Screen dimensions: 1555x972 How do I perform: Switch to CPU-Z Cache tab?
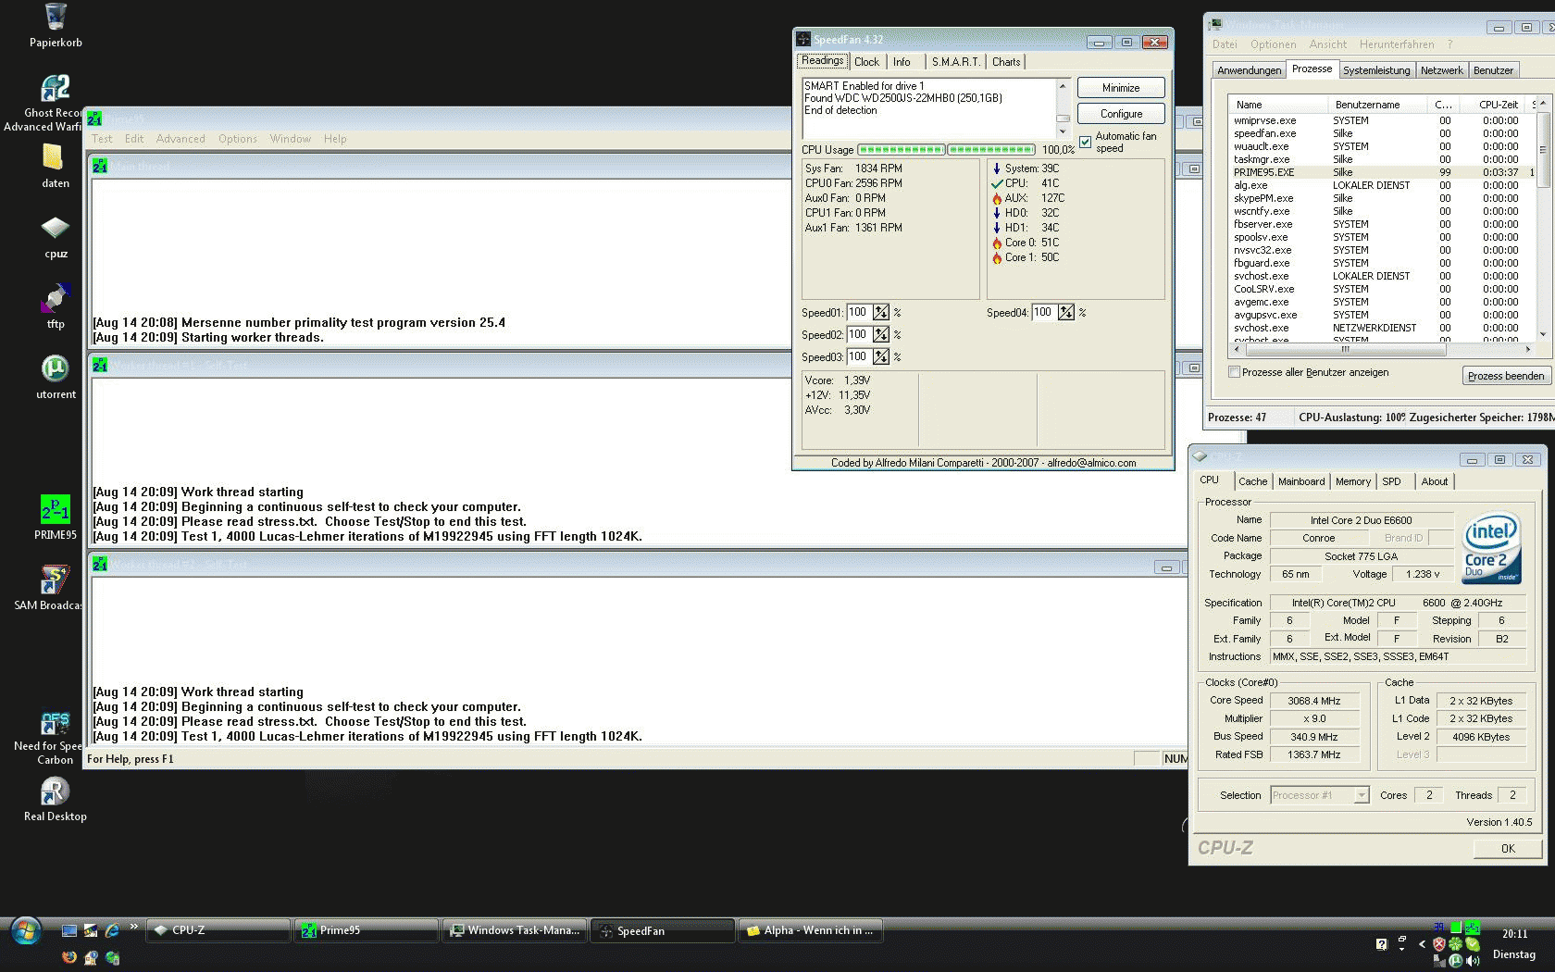tap(1252, 481)
